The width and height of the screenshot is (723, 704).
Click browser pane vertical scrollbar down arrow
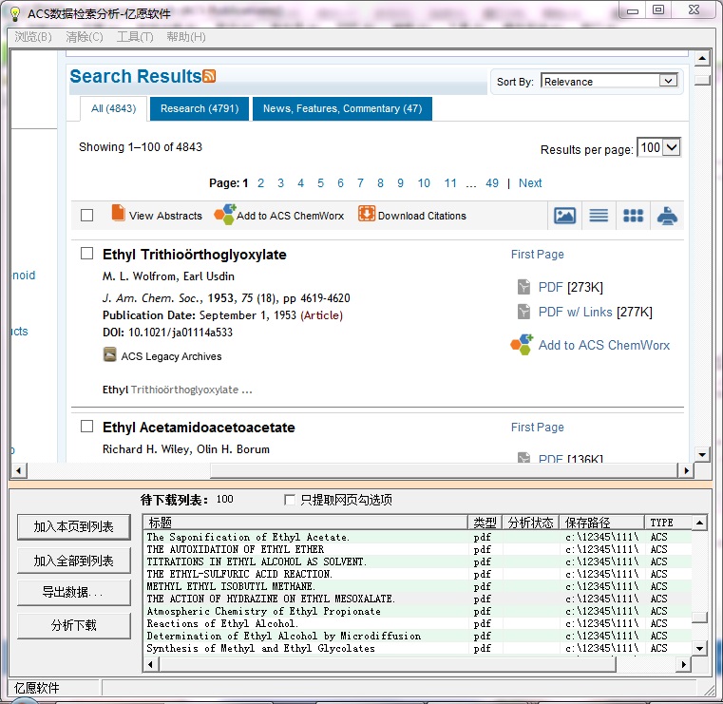(x=702, y=454)
